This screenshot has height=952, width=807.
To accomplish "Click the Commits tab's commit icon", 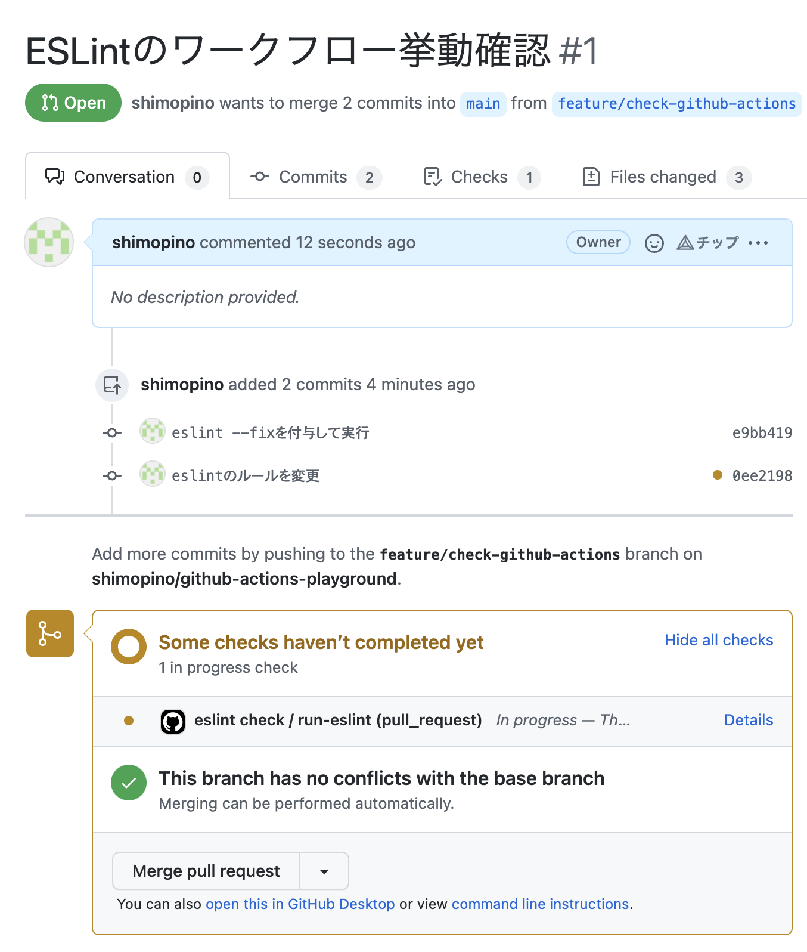I will [x=260, y=177].
